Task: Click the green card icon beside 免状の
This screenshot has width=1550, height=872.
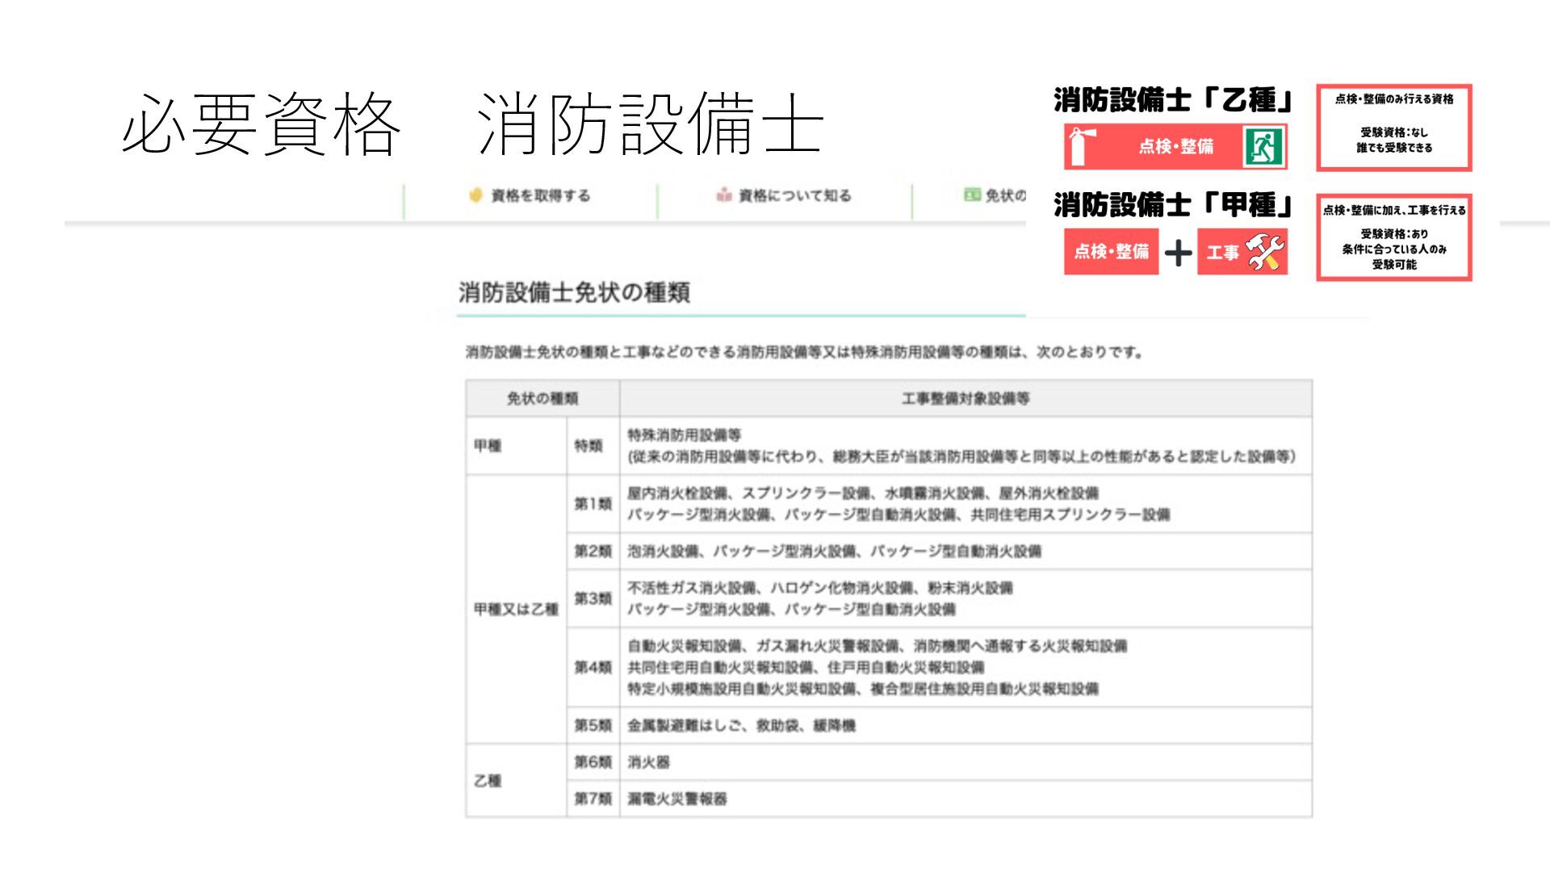Action: pos(971,195)
